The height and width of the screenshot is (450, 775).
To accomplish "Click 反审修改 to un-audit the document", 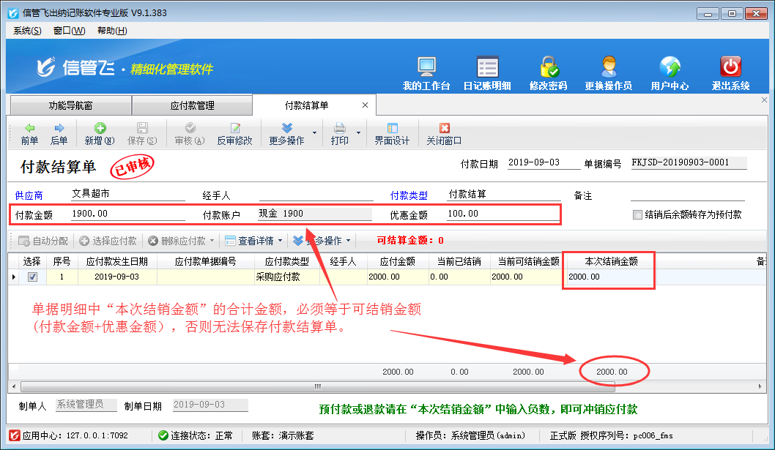I will click(234, 134).
